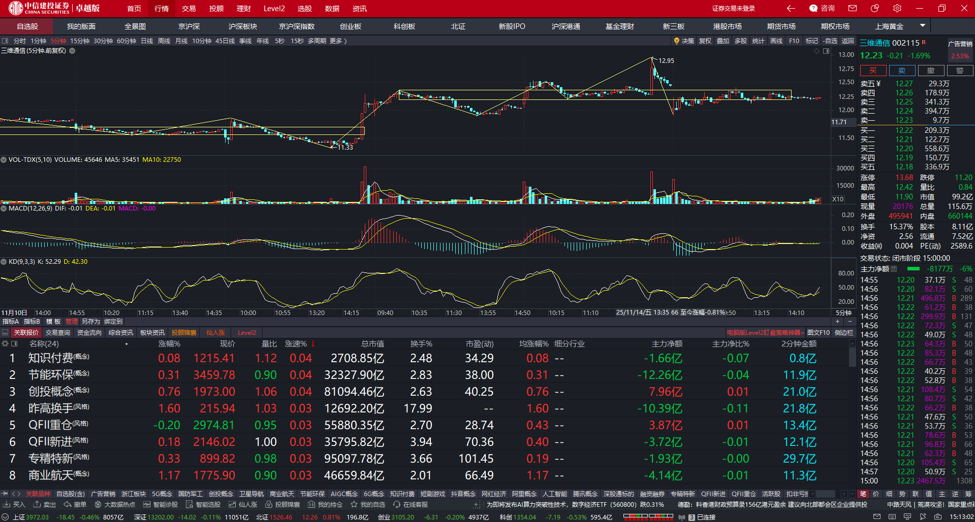Viewport: 975px width, 522px height.
Task: Click the blue 卖 sell button
Action: [x=902, y=71]
